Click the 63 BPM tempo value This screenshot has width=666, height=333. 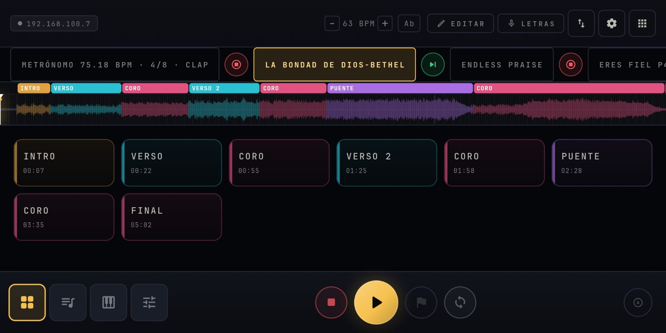coord(358,24)
